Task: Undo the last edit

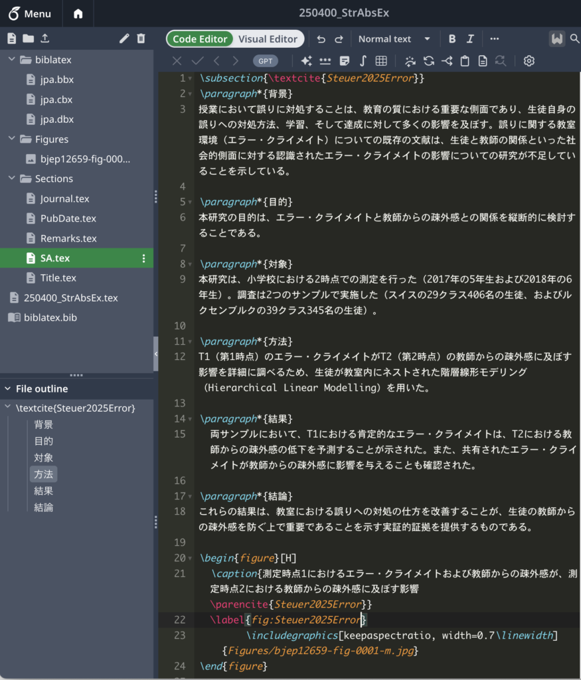Action: (321, 39)
